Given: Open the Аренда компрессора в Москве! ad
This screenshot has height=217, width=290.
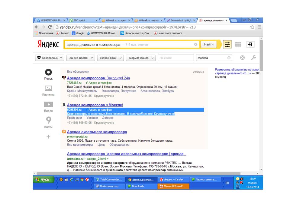Looking at the screenshot, I should 95,105.
